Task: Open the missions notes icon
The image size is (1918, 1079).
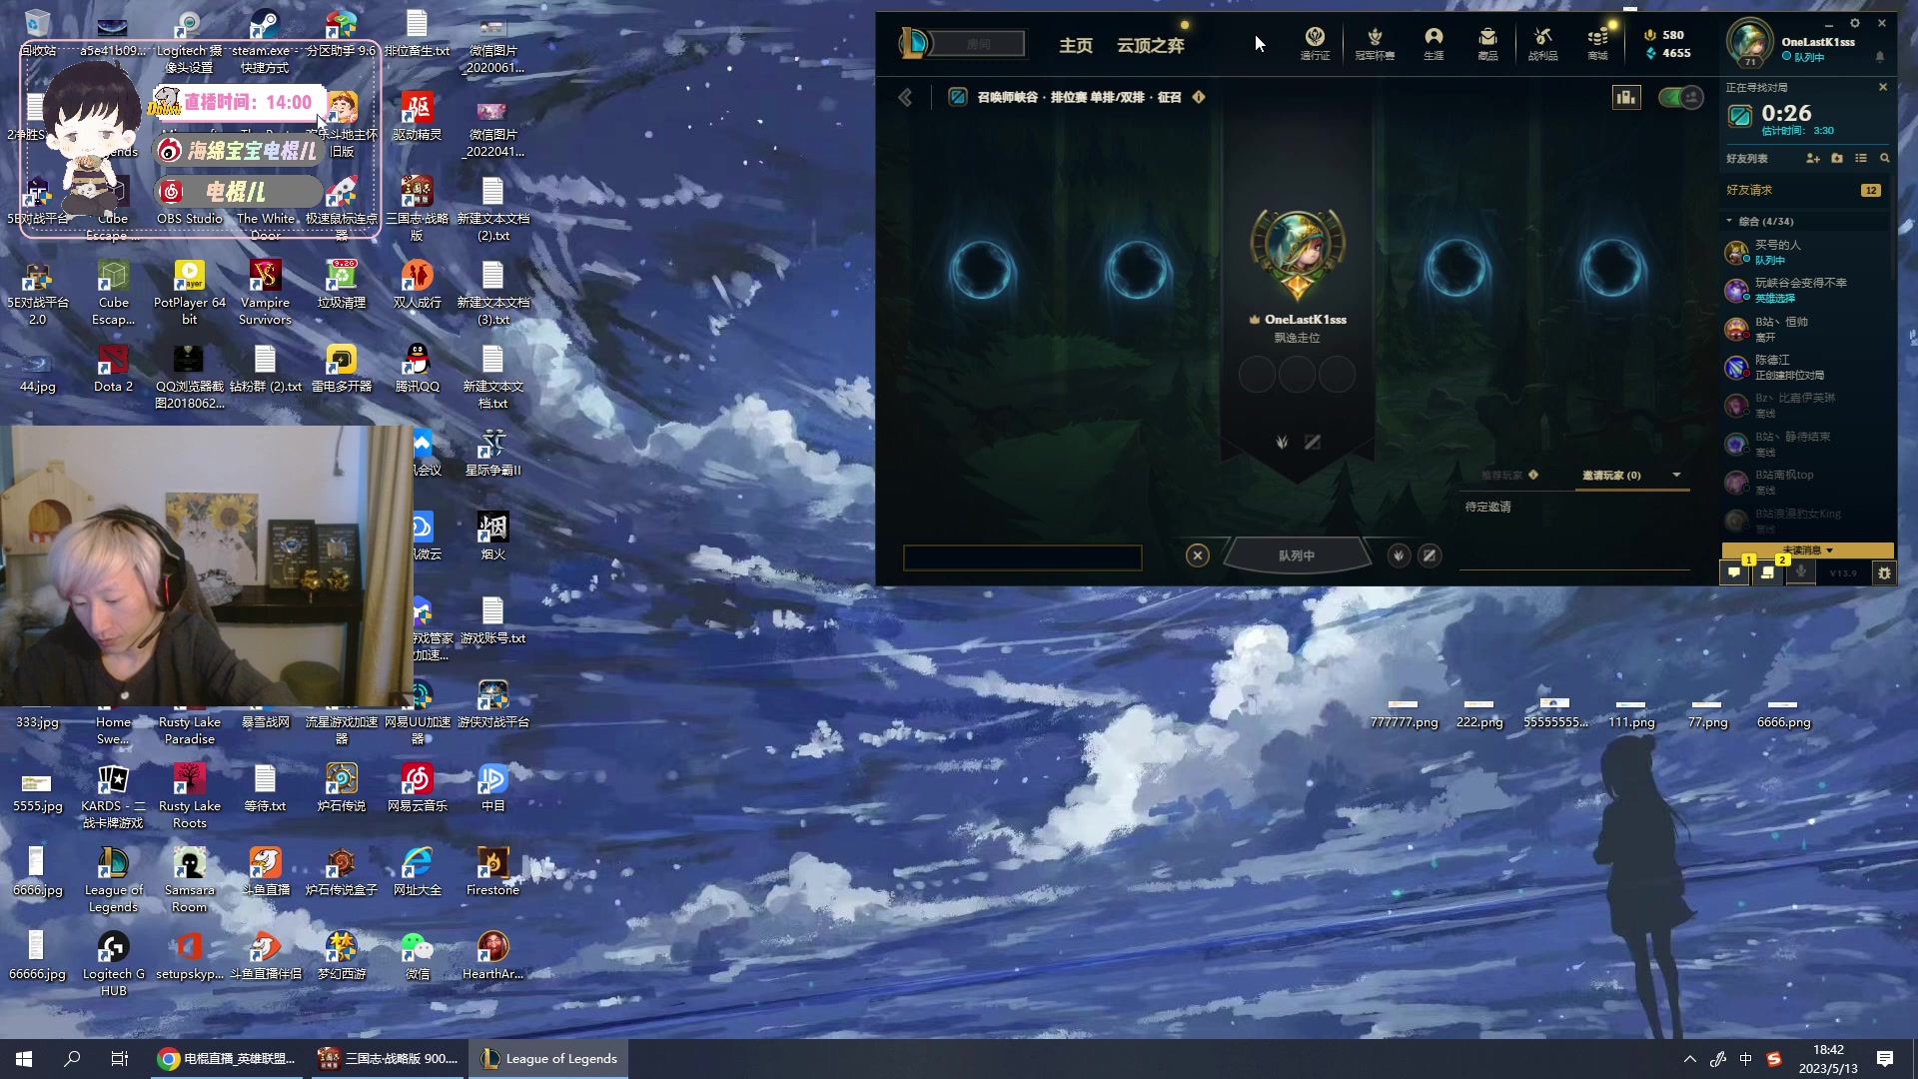Action: coord(1767,572)
